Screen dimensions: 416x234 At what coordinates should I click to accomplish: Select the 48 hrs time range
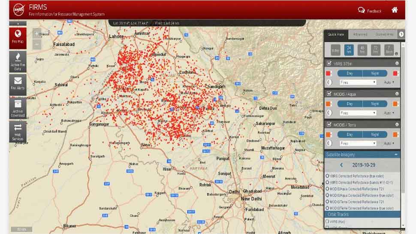click(x=362, y=50)
